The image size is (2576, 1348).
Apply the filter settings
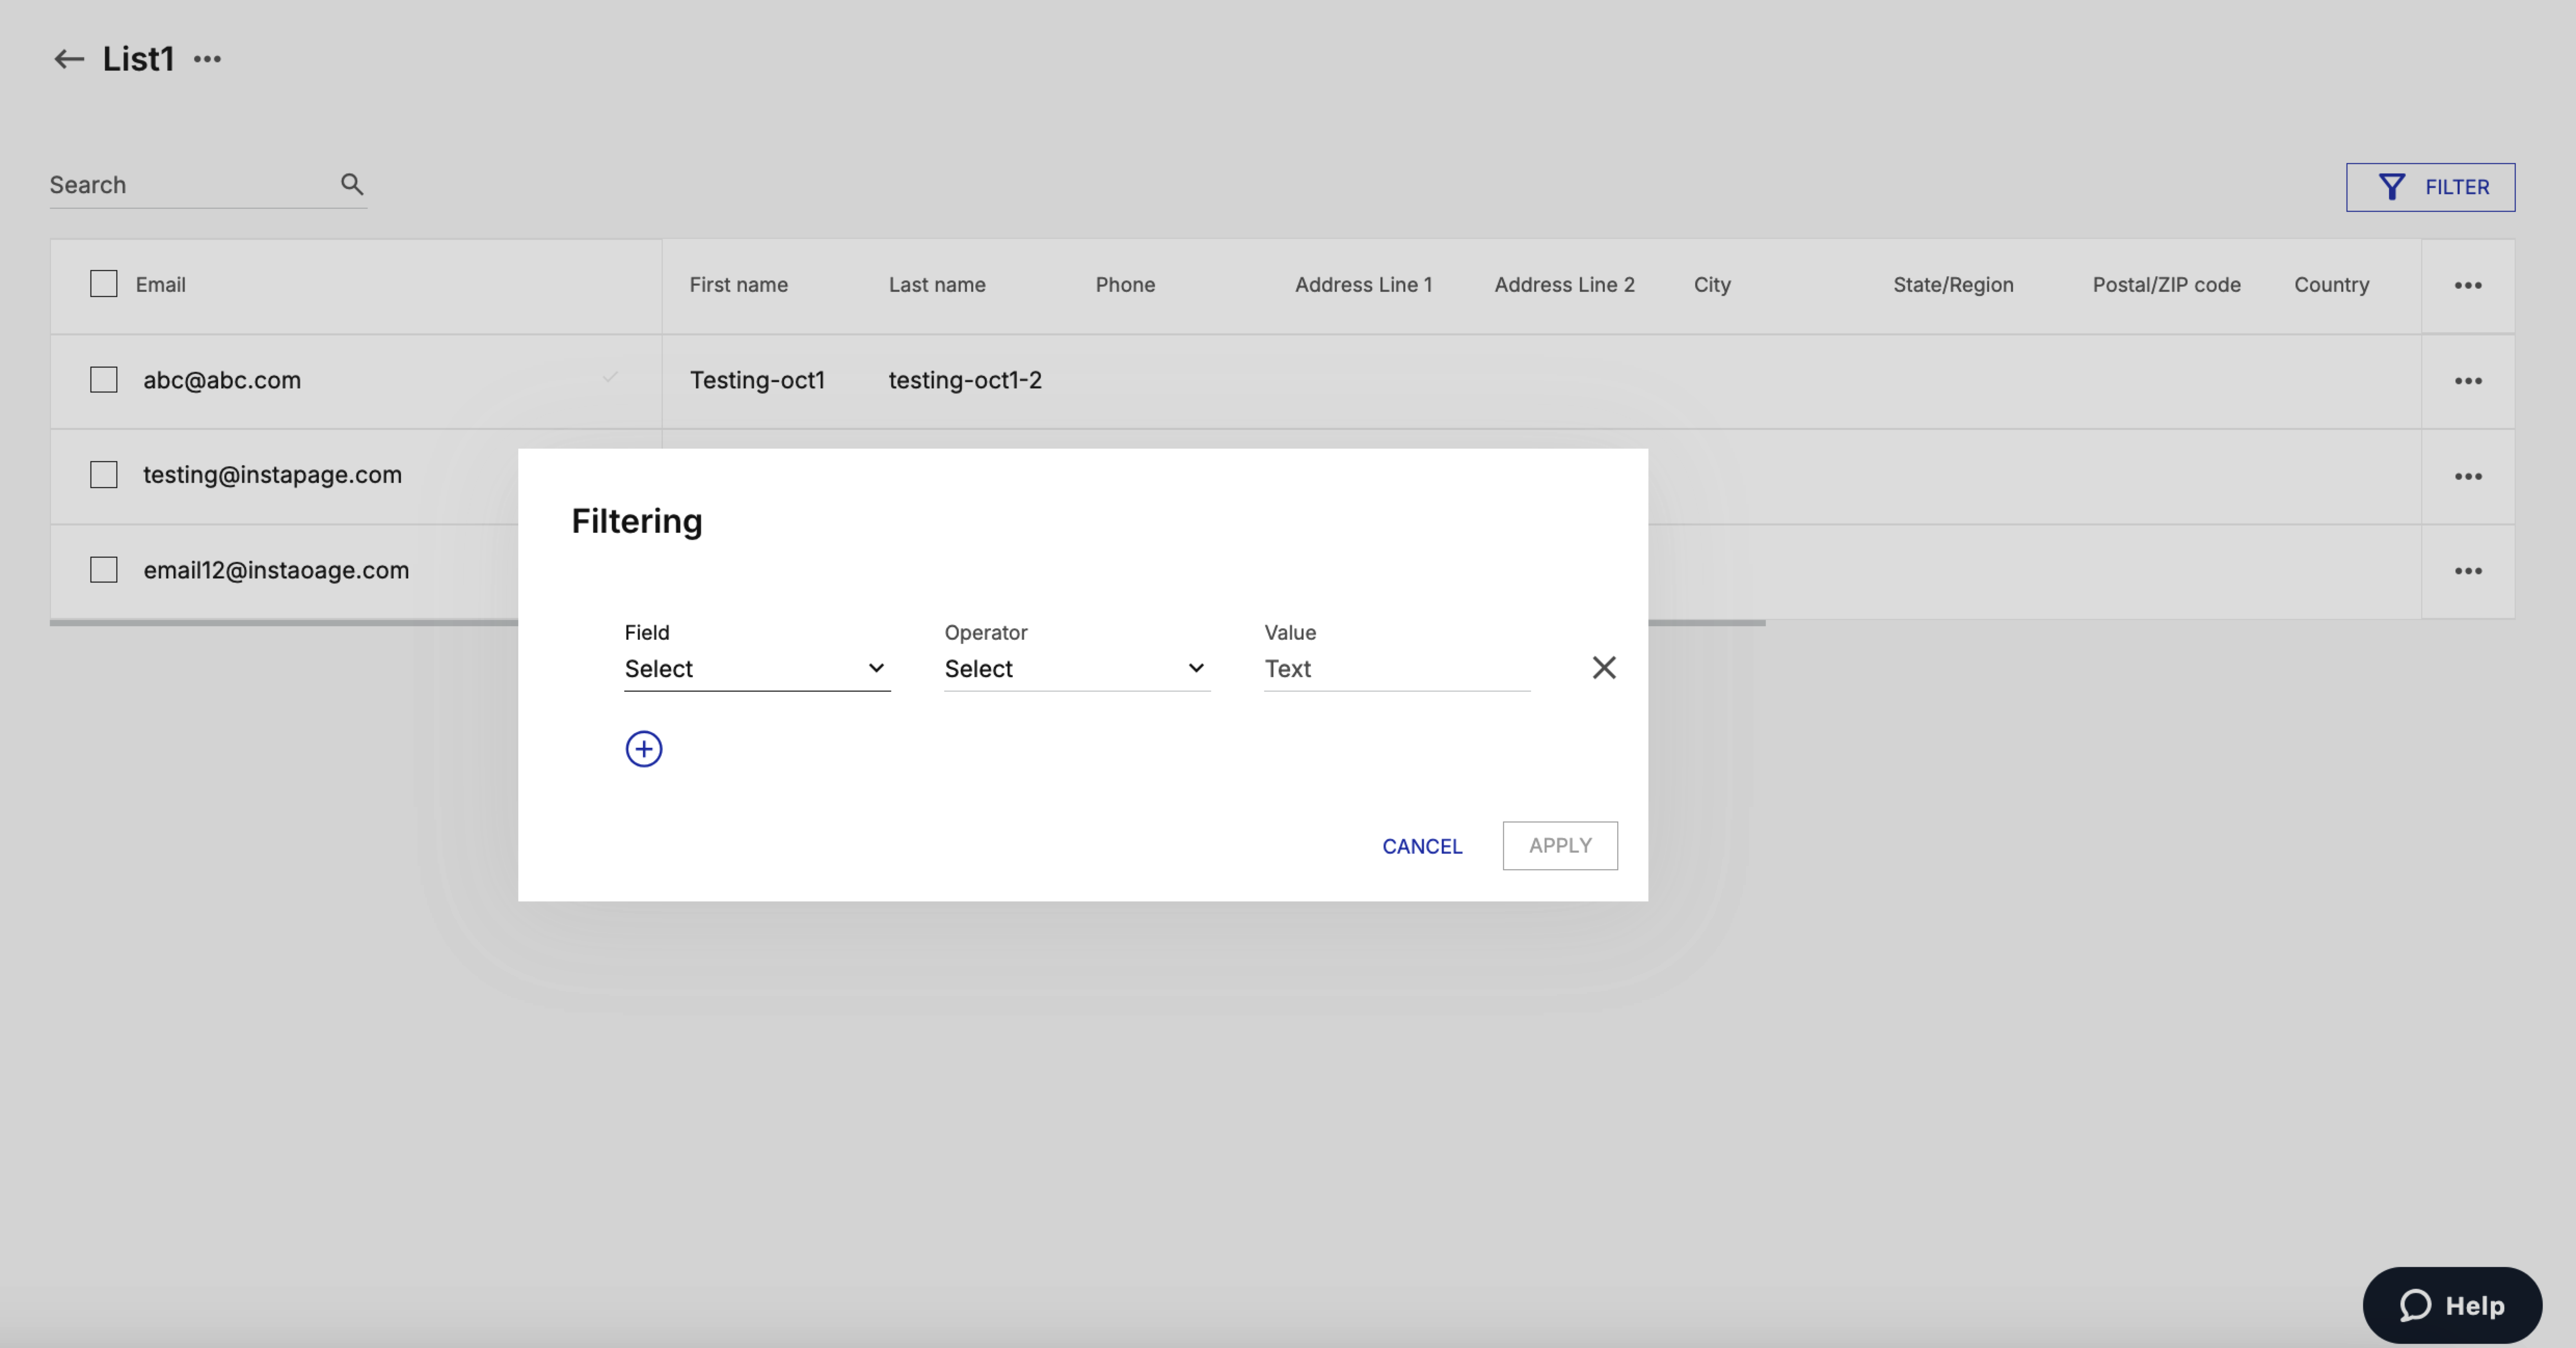point(1559,846)
